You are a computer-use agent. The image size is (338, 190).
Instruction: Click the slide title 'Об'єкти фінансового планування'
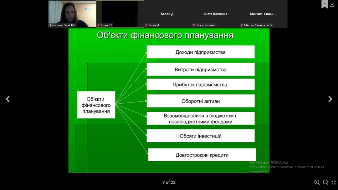[165, 35]
